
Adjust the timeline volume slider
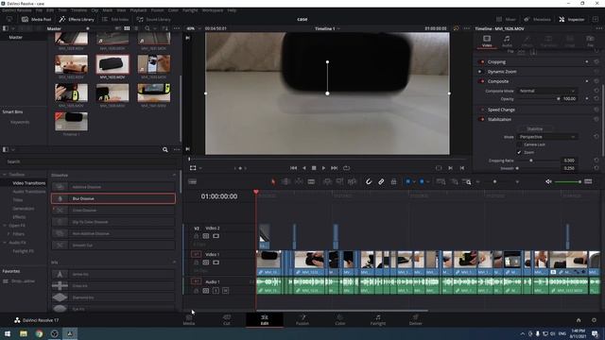tap(567, 181)
